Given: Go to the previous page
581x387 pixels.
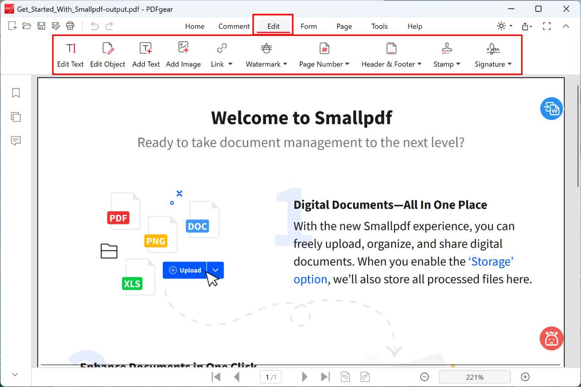Looking at the screenshot, I should (236, 377).
